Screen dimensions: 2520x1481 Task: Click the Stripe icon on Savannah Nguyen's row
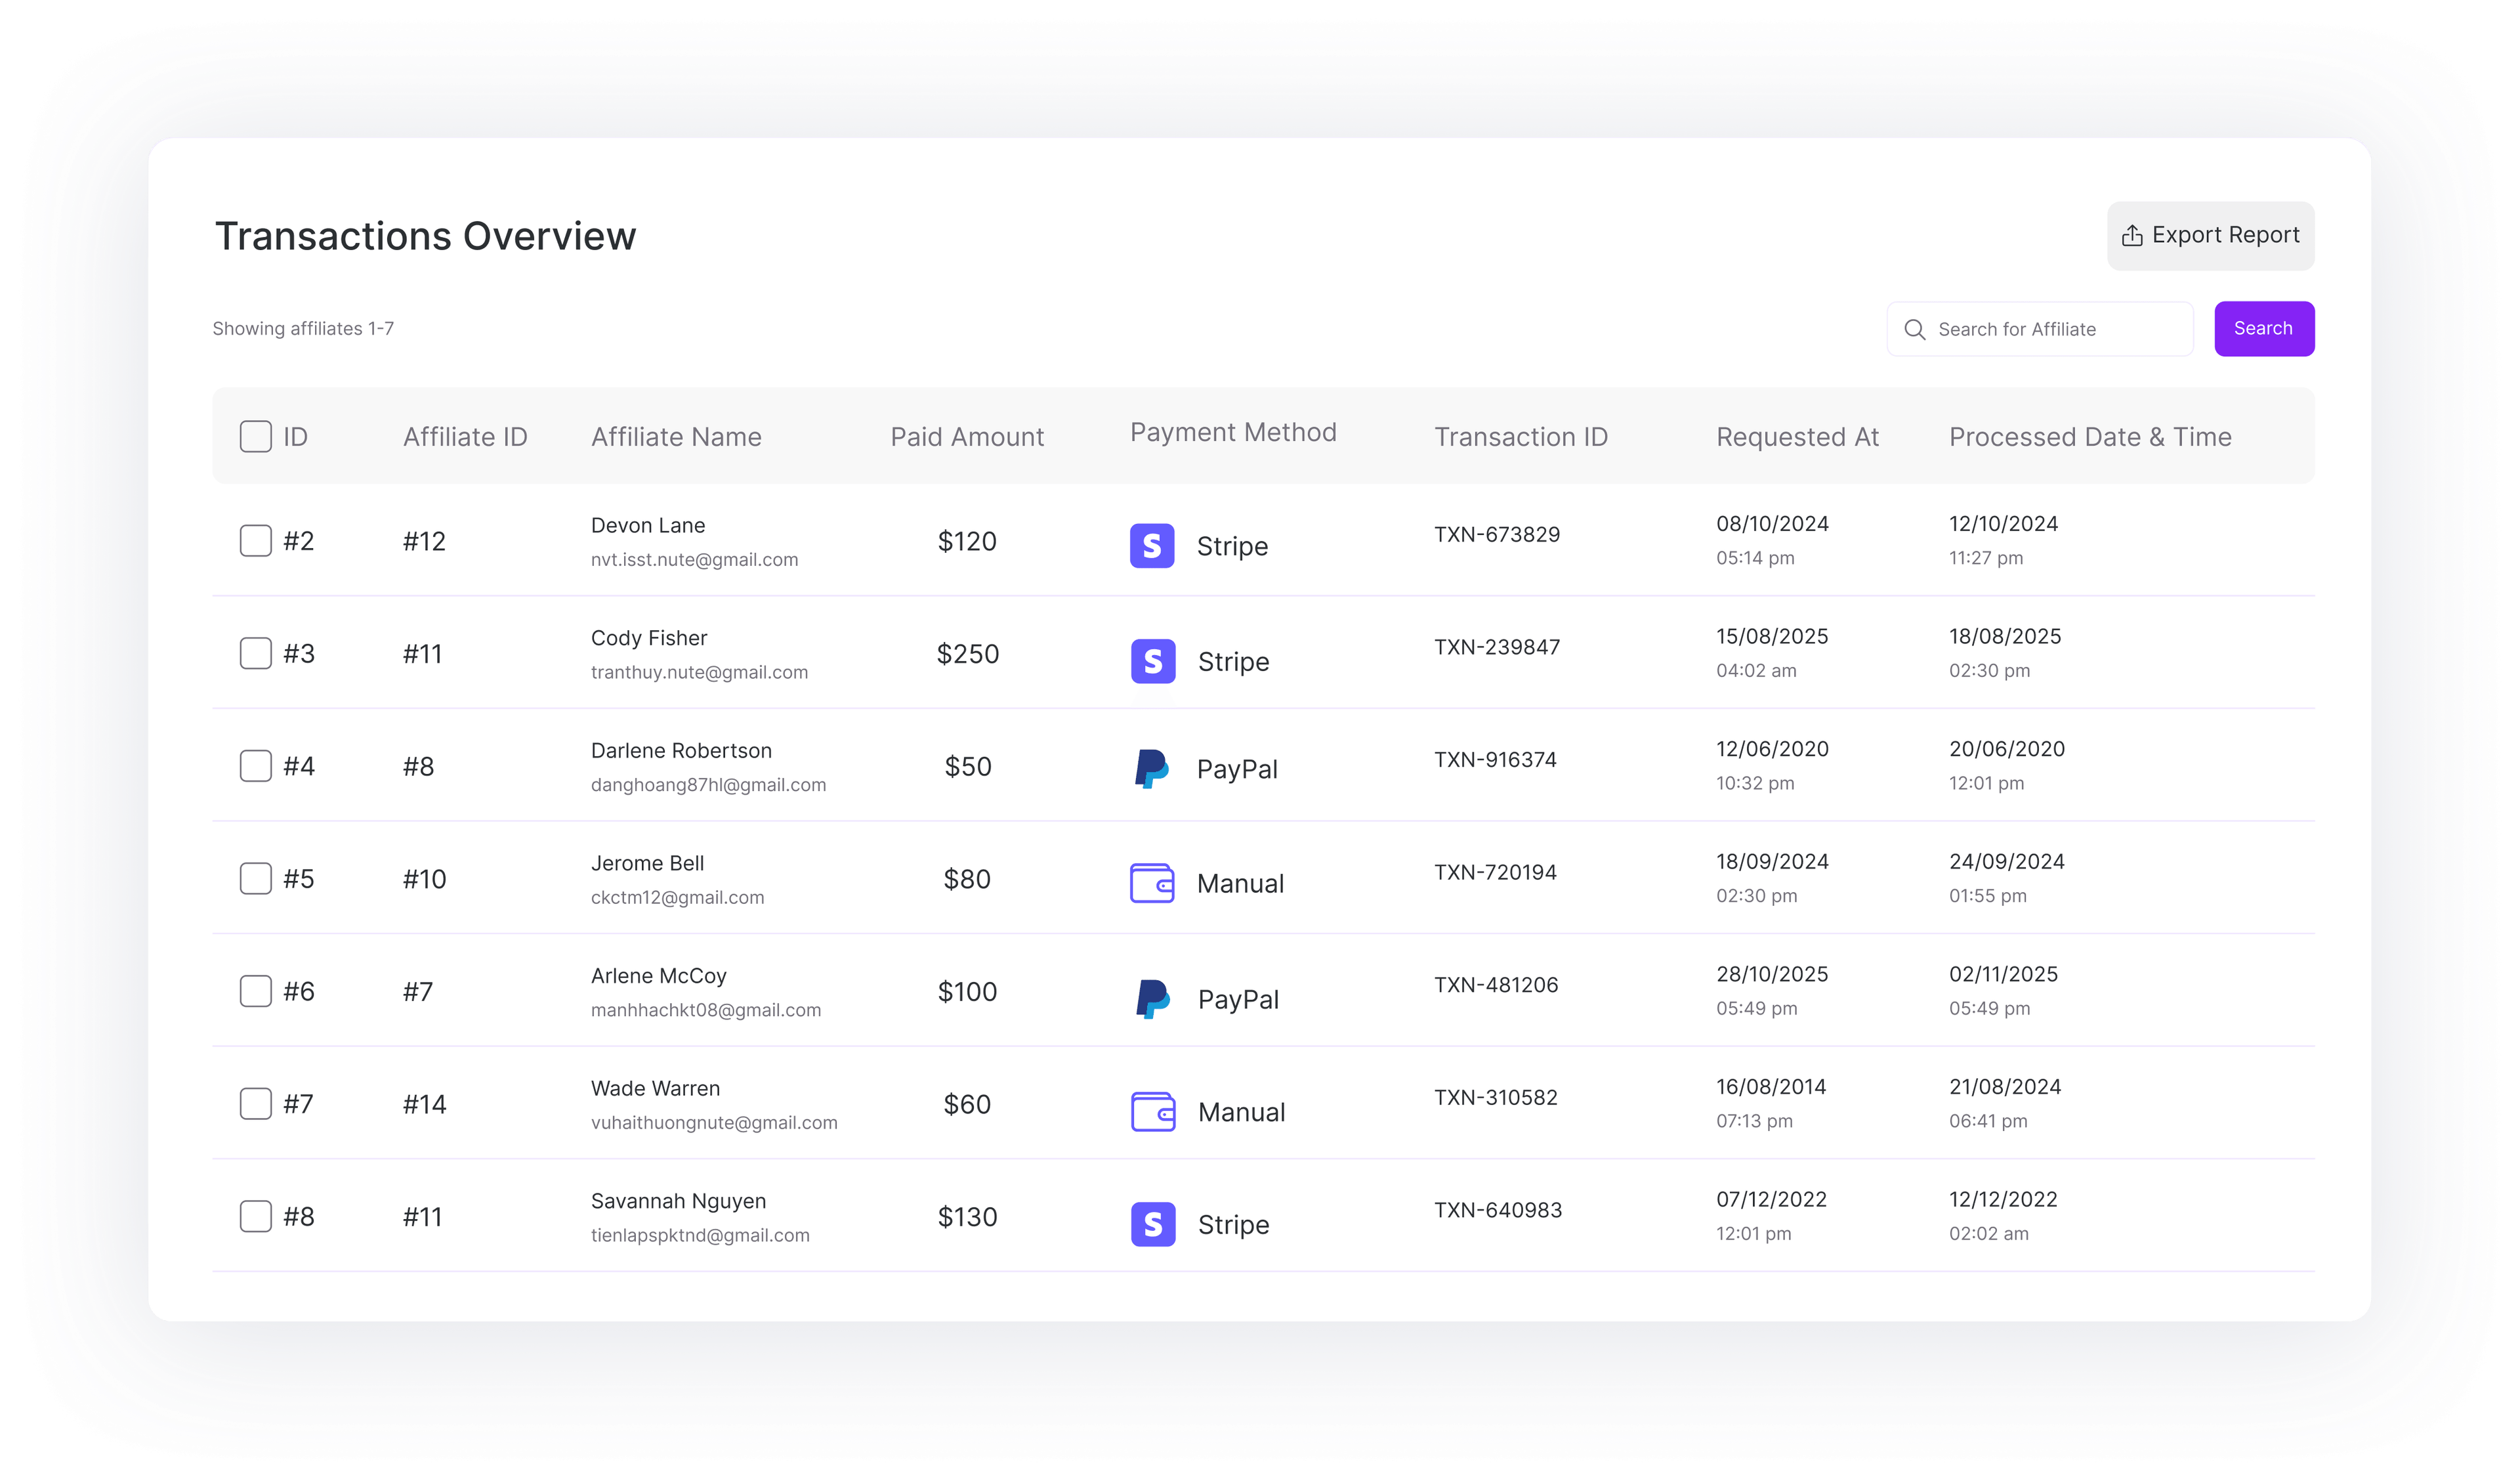(1152, 1224)
